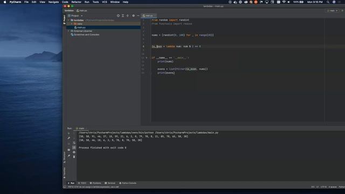345x194 pixels.
Task: Click the Print icon in Run console
Action: tap(74, 152)
